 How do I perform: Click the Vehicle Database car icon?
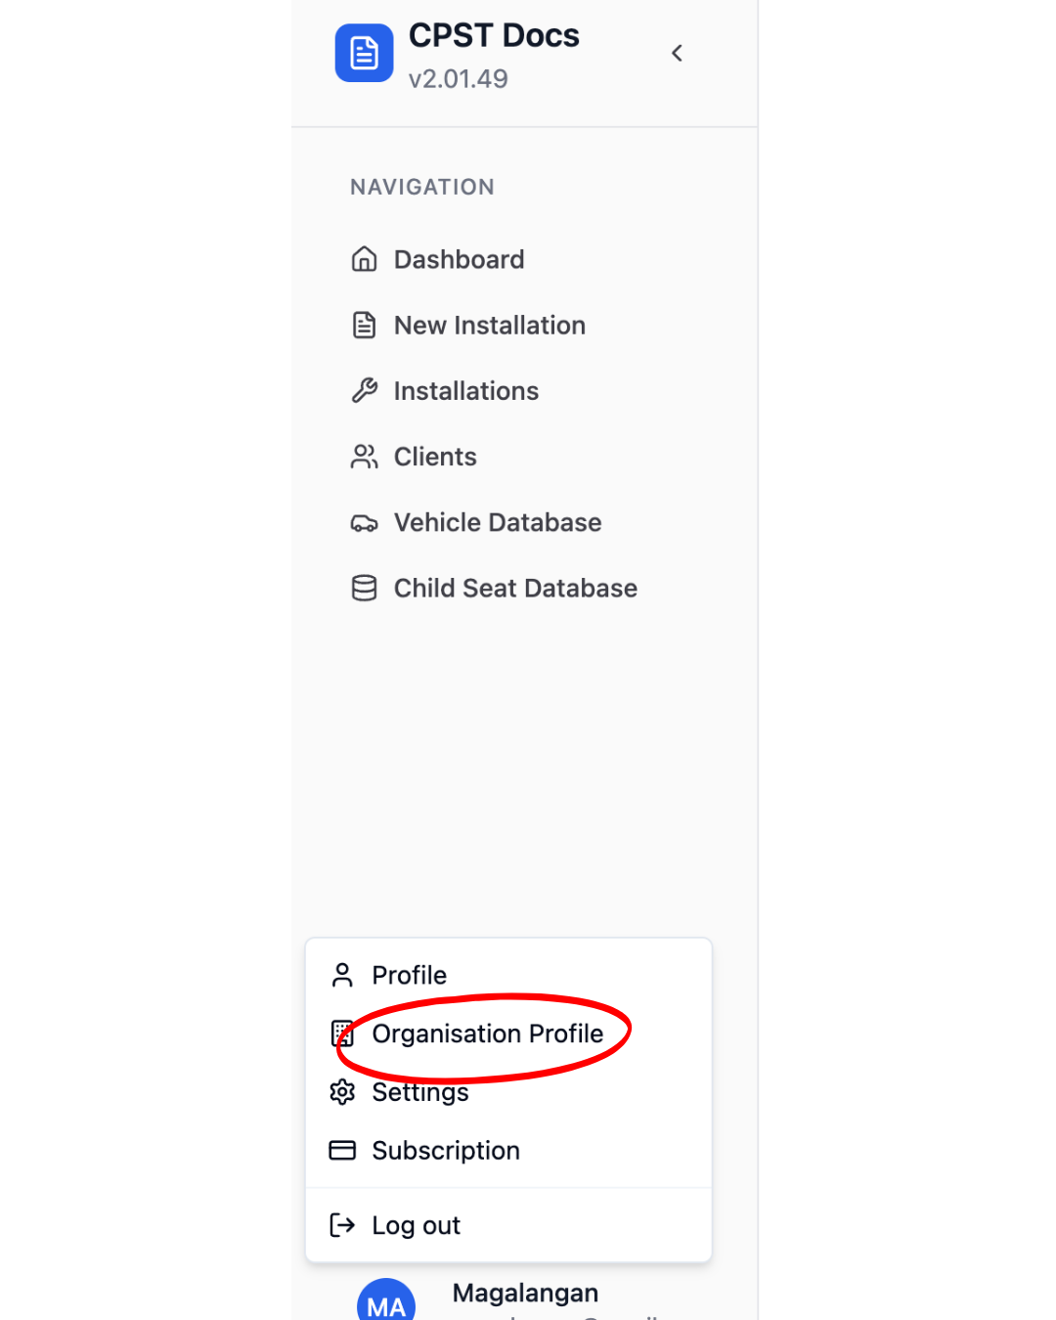[364, 523]
